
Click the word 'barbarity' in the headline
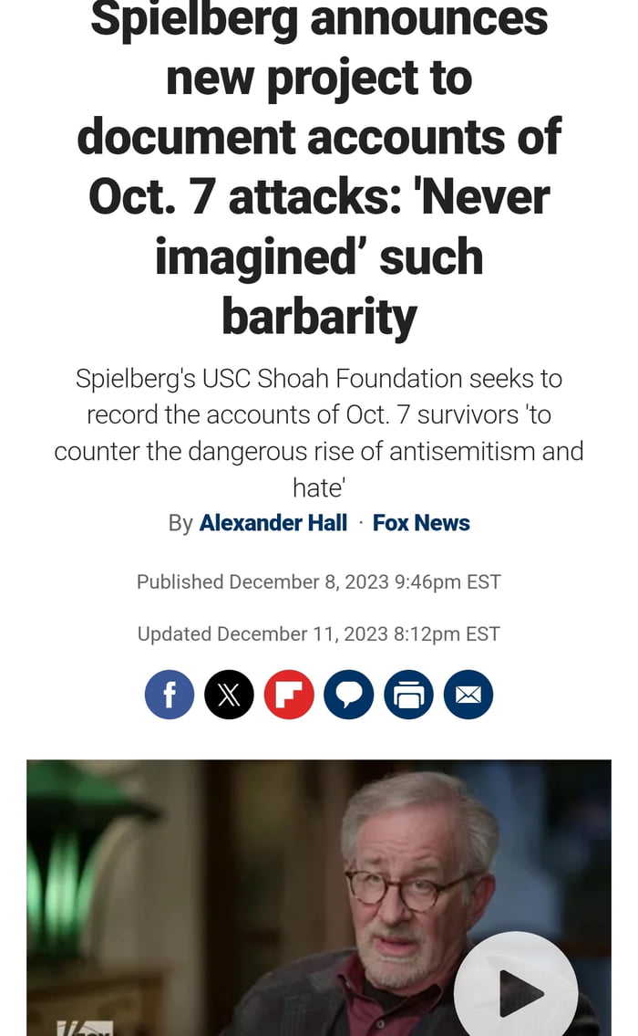tap(319, 316)
